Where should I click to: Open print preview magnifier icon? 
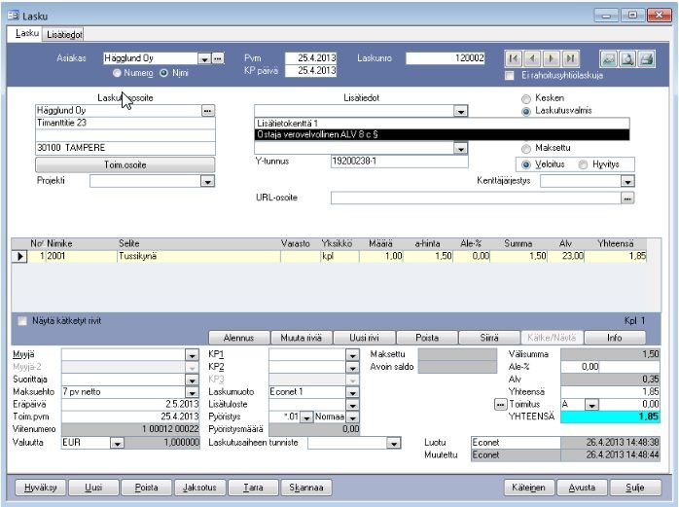pos(627,59)
